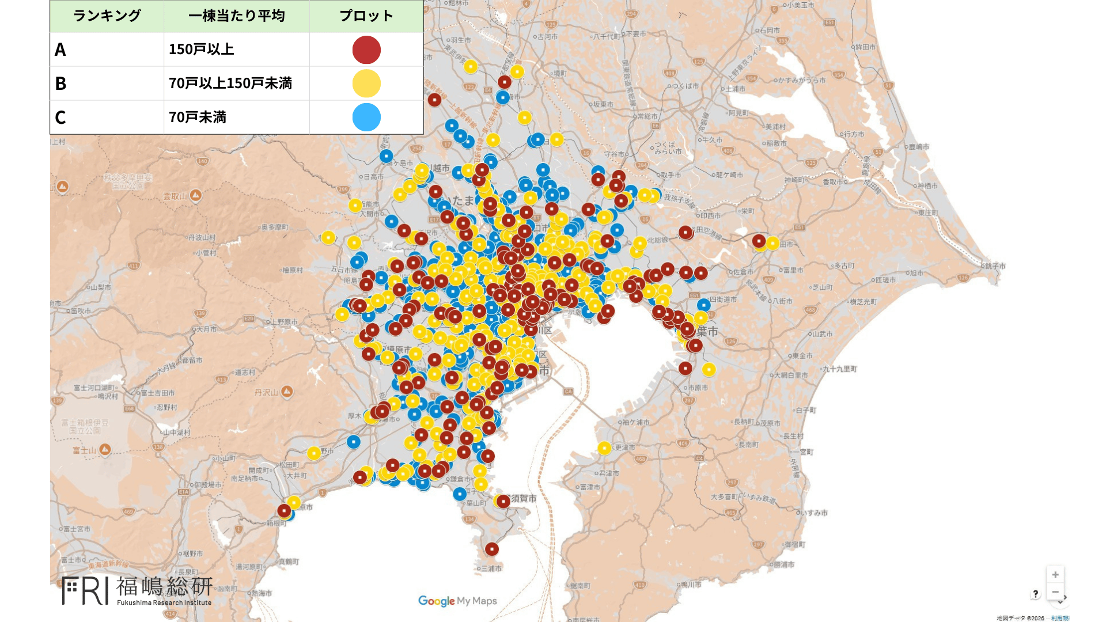Click the FRI 福嶋総研 logo
Image resolution: width=1106 pixels, height=622 pixels.
(137, 590)
